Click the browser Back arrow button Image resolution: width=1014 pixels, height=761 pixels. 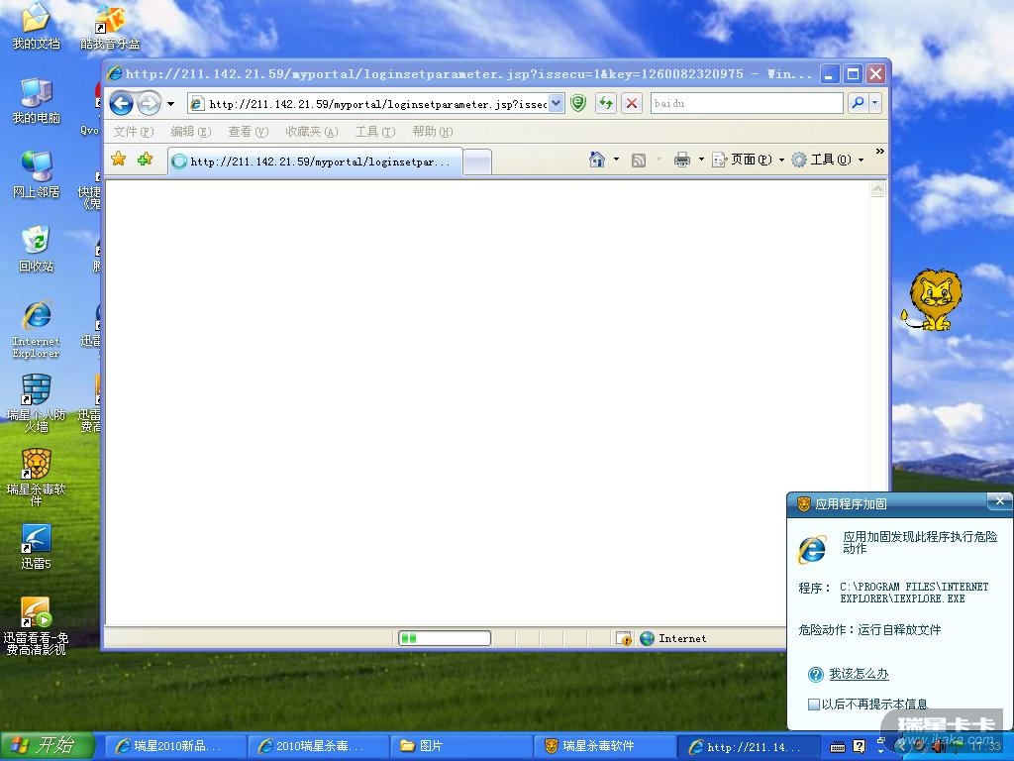pos(121,103)
